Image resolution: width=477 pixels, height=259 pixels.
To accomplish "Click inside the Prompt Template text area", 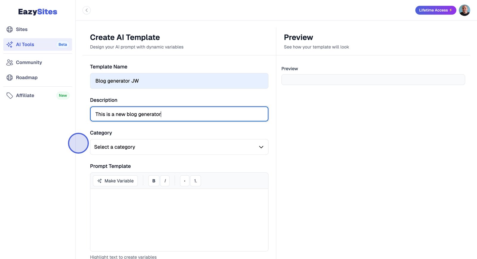I will (179, 220).
